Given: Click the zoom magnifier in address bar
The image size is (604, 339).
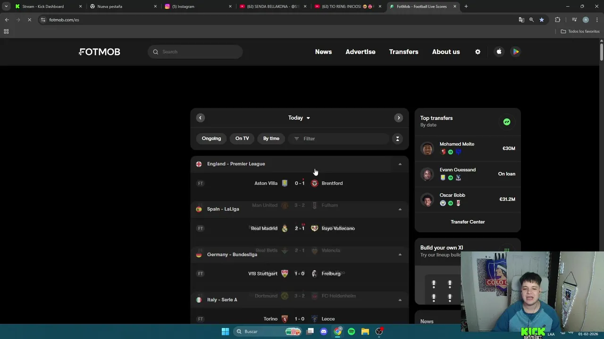Looking at the screenshot, I should pyautogui.click(x=531, y=20).
